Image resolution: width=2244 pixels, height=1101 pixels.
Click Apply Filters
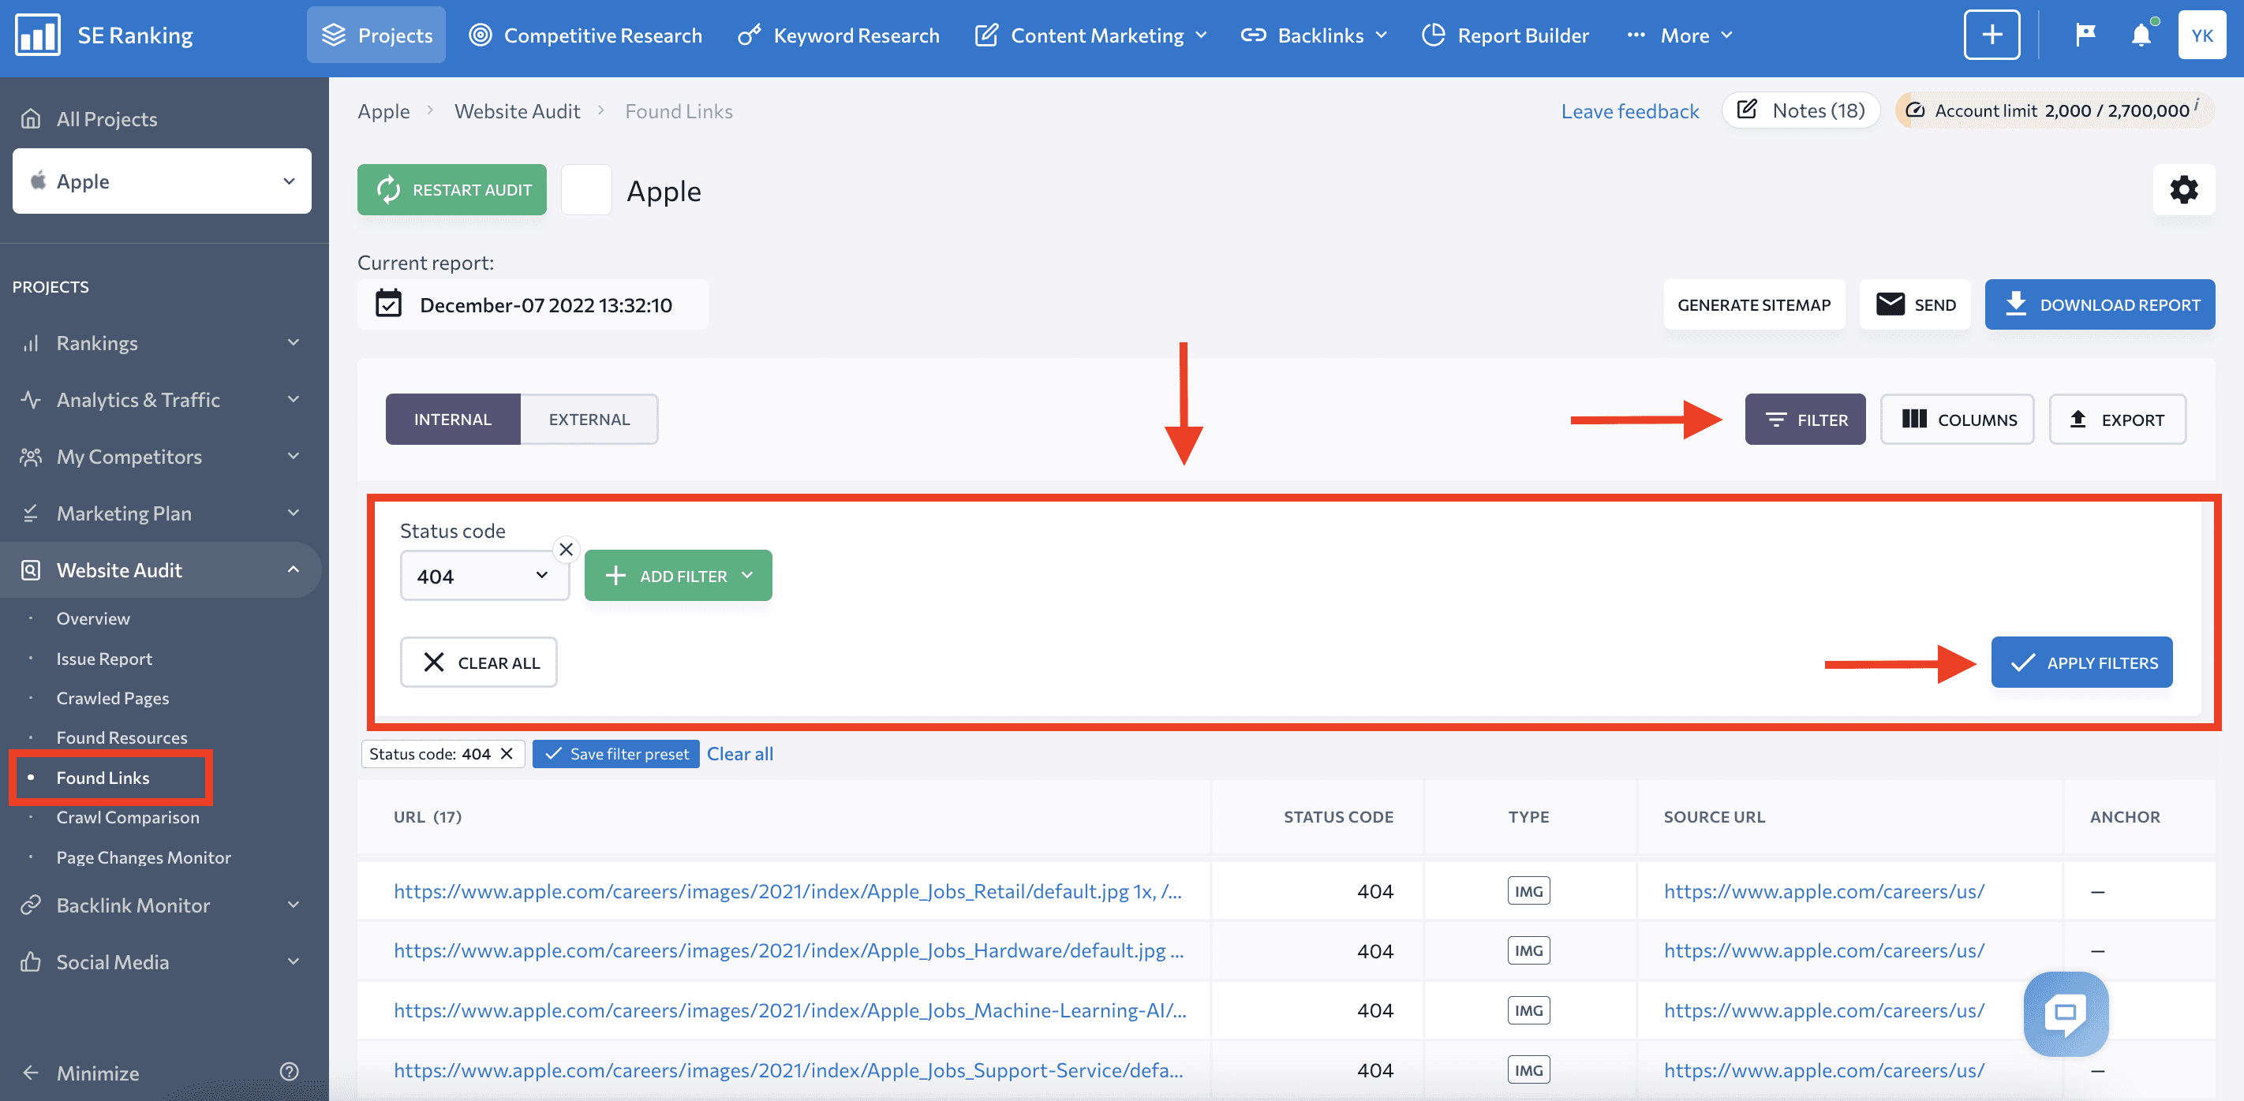coord(2081,662)
